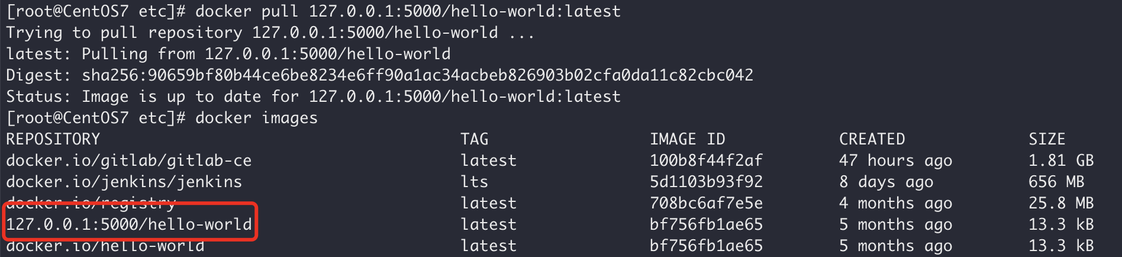This screenshot has height=257, width=1122.
Task: Click image ID 708bc6af7e5e
Action: pos(706,203)
